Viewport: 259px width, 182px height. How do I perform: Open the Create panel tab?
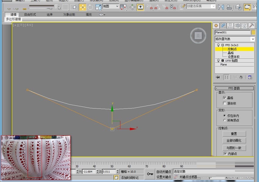(x=216, y=26)
